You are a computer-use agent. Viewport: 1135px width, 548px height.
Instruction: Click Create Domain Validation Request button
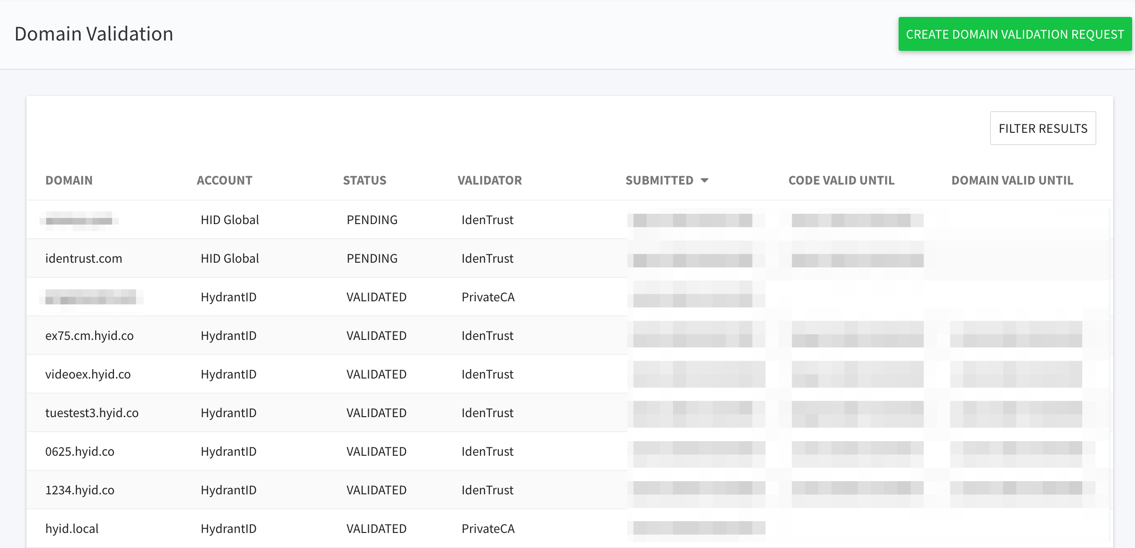pyautogui.click(x=1015, y=34)
